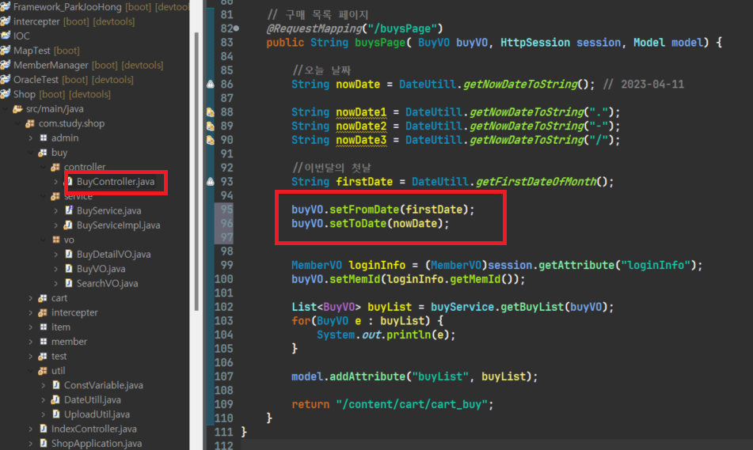
Task: Collapse buysPage method fold at line 82
Action: (x=236, y=28)
